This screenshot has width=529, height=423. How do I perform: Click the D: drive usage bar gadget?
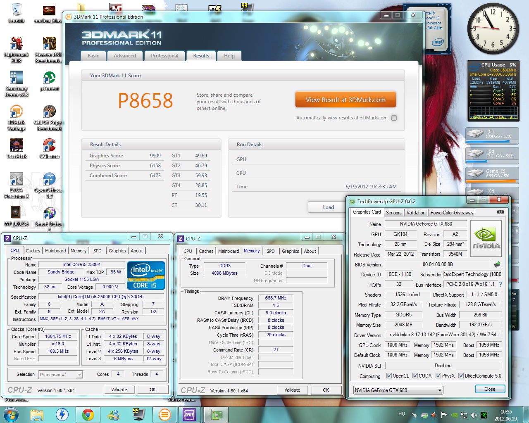(492, 155)
